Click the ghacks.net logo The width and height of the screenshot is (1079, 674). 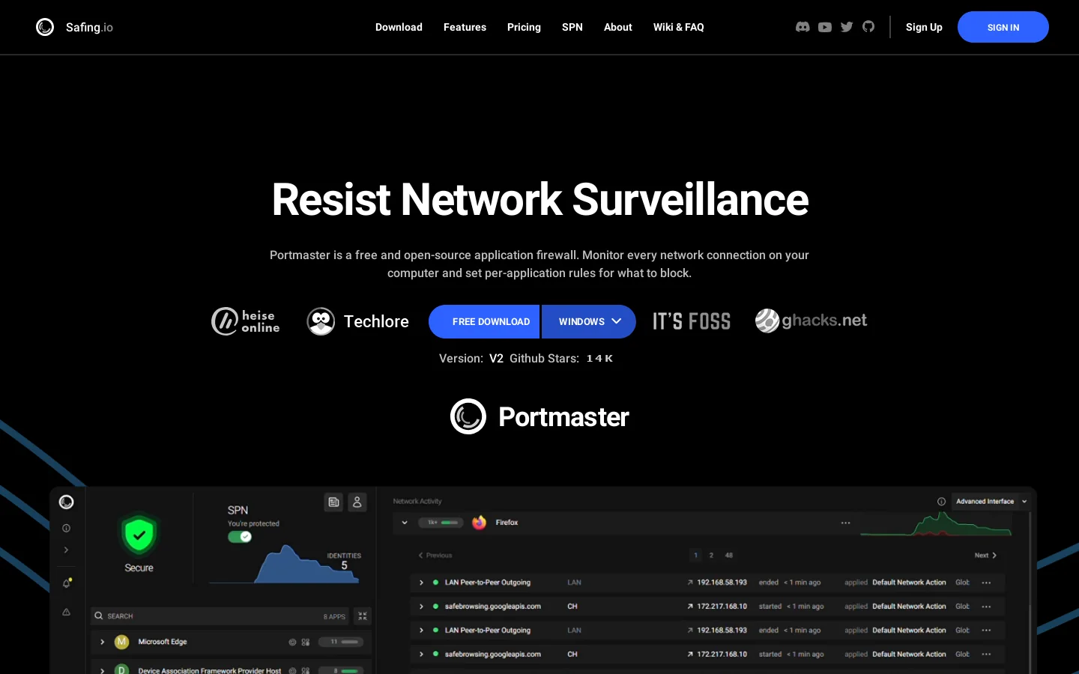coord(811,321)
